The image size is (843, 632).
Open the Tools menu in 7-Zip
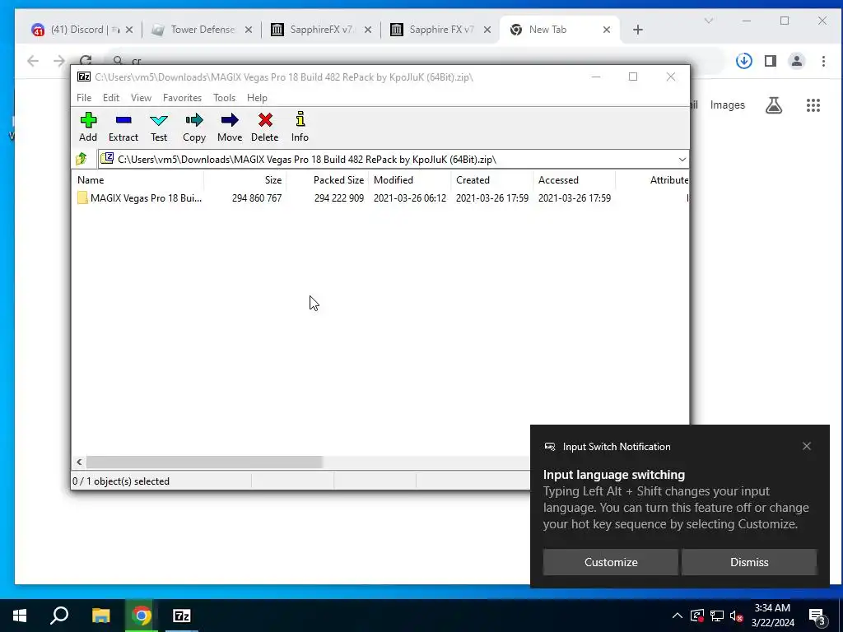[x=224, y=98]
